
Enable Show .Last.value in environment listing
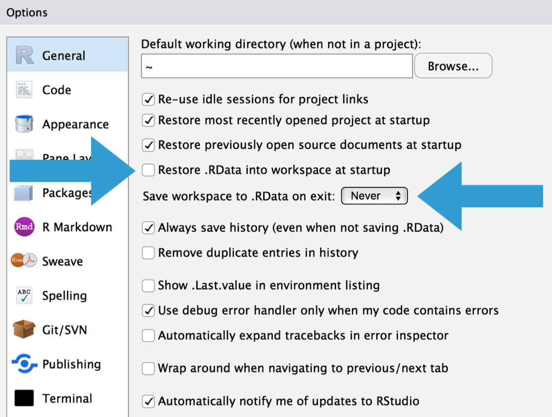pyautogui.click(x=148, y=285)
